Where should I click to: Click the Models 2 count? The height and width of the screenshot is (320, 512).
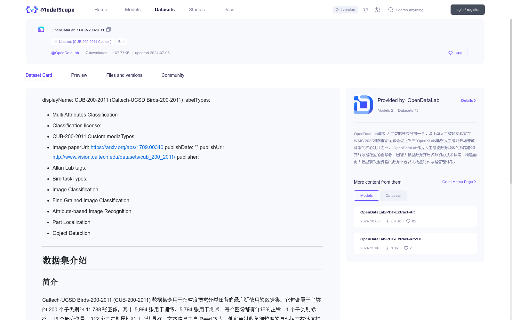(385, 110)
